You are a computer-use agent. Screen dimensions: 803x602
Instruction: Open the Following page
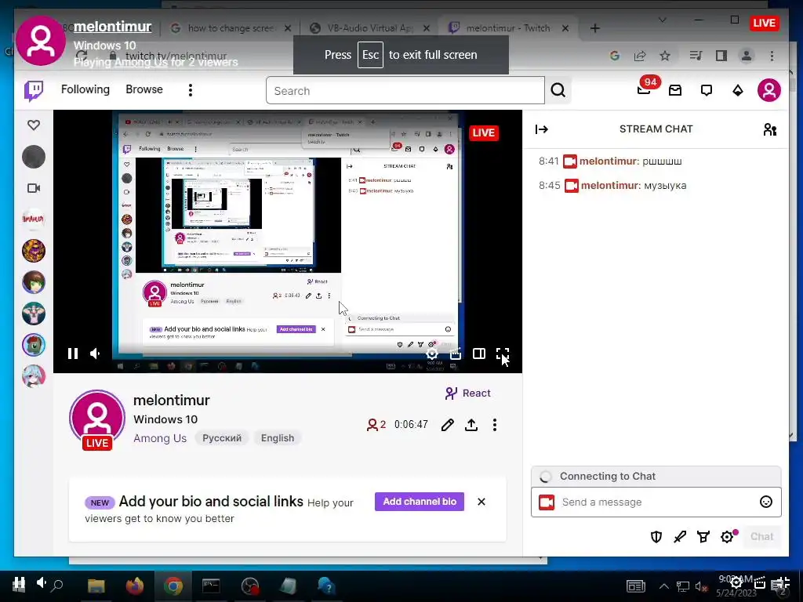pyautogui.click(x=85, y=89)
